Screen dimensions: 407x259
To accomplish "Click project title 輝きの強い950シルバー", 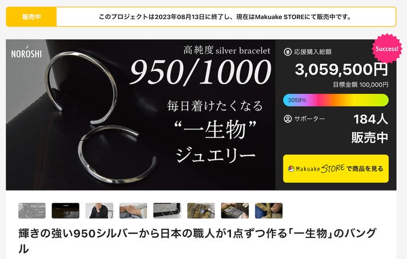I will 197,241.
